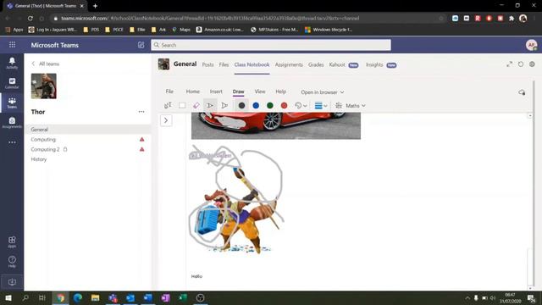Expand the notebook navigation pane

coord(166,120)
